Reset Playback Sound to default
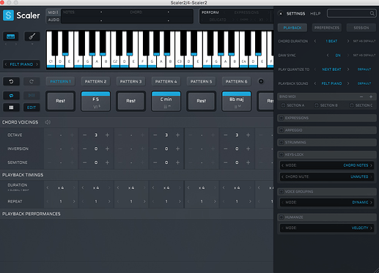 click(364, 83)
